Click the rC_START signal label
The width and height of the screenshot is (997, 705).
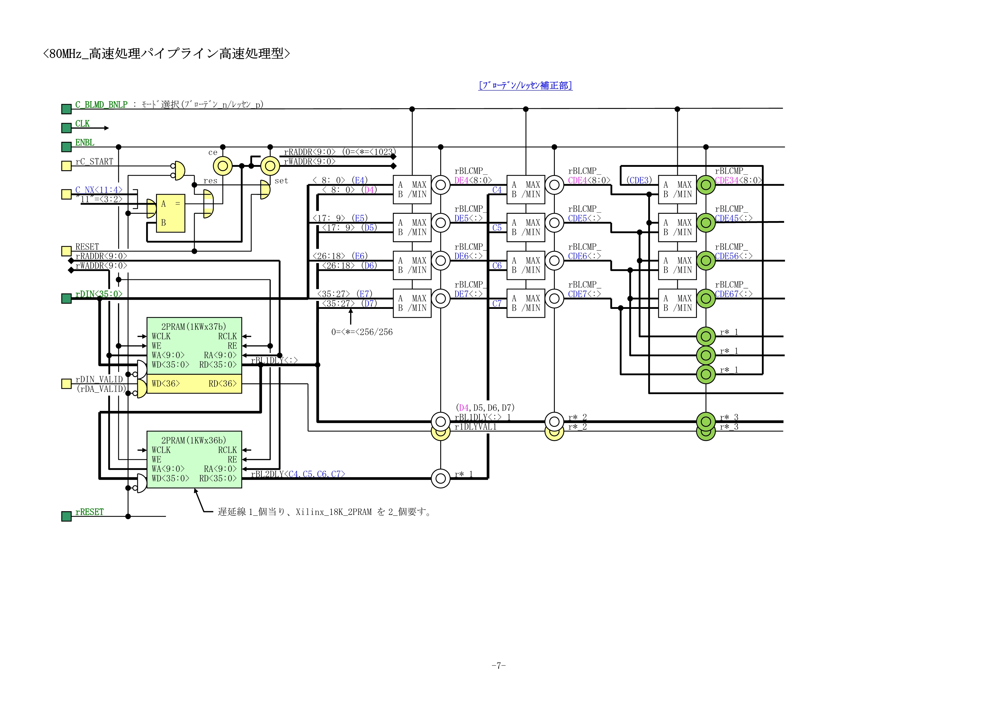click(94, 161)
